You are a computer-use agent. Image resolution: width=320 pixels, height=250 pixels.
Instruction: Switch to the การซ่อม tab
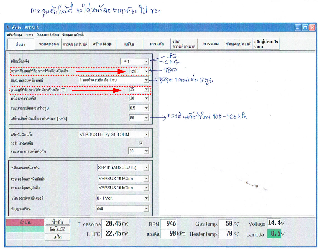(211, 44)
